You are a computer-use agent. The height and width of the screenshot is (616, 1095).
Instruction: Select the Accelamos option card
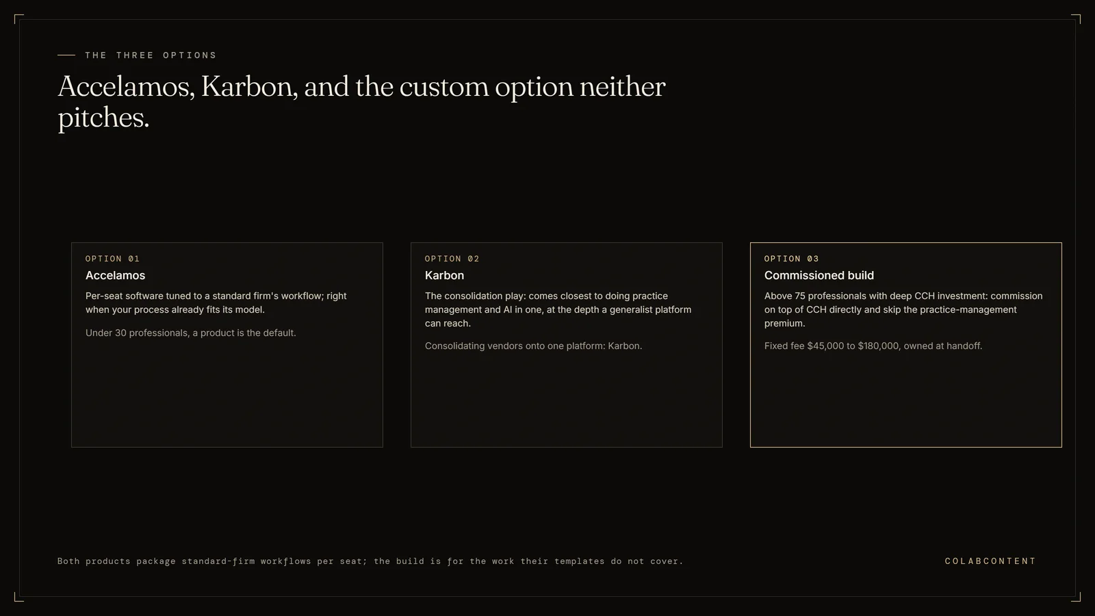227,345
